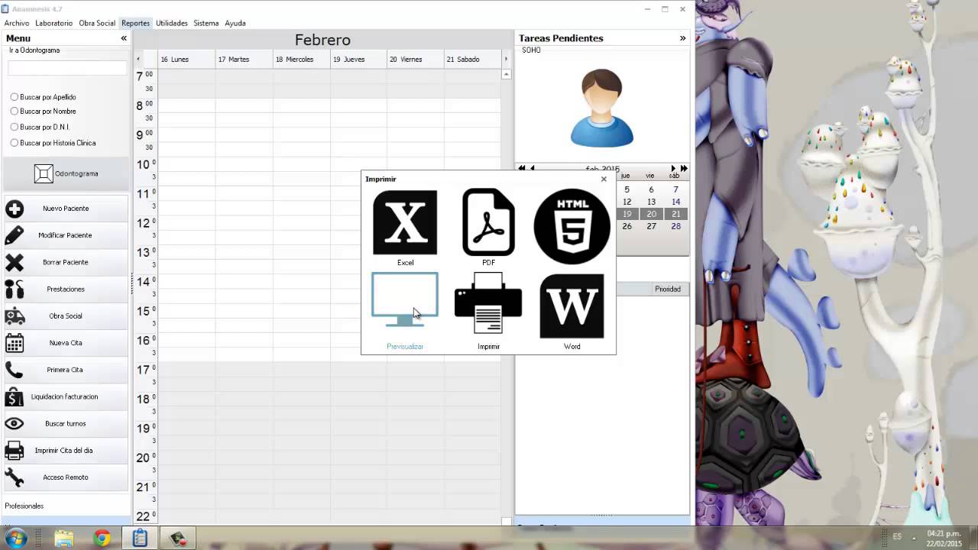Open Acceso Remoto
The height and width of the screenshot is (550, 978).
66,477
